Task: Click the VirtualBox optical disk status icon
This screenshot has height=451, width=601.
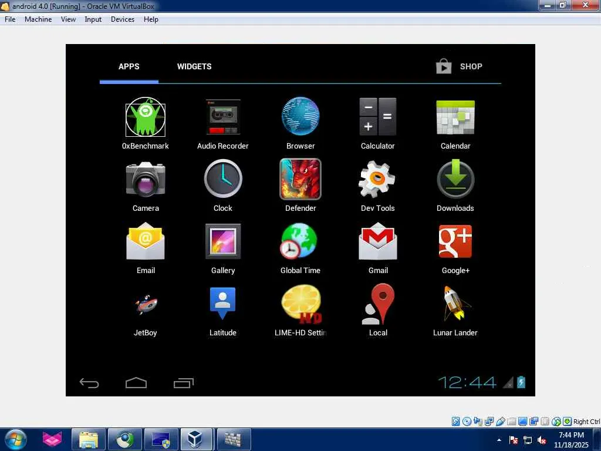Action: tap(467, 422)
